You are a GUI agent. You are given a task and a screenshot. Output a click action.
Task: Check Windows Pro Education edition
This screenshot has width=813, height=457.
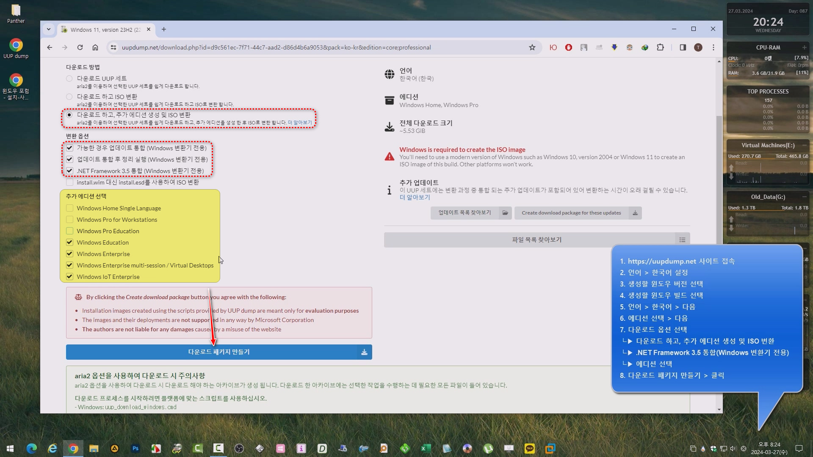coord(70,231)
